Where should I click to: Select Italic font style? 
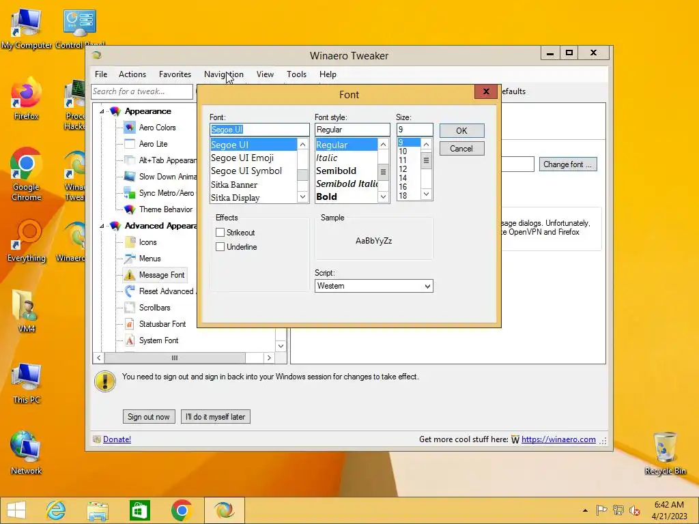pos(346,158)
